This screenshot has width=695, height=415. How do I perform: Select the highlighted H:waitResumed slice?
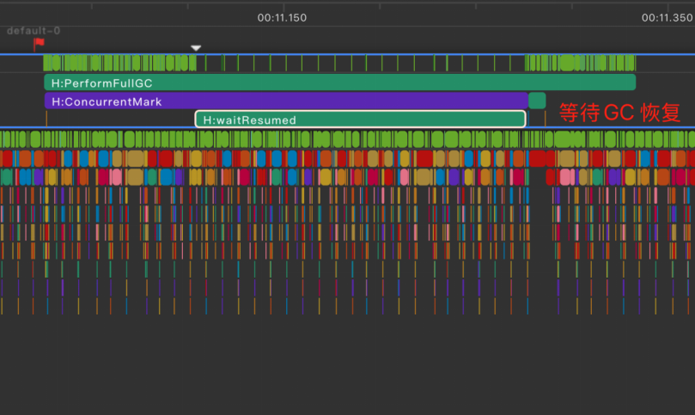(x=360, y=119)
